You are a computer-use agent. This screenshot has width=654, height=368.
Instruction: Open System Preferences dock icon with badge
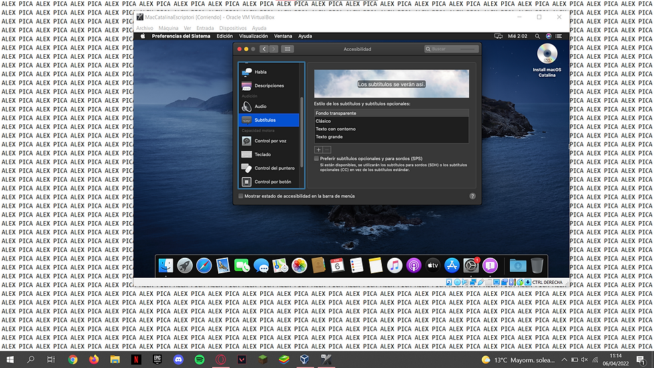tap(471, 265)
